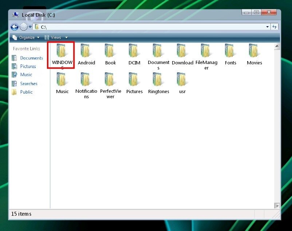Image resolution: width=292 pixels, height=231 pixels.
Task: Click the Views toolbar button
Action: pyautogui.click(x=53, y=37)
